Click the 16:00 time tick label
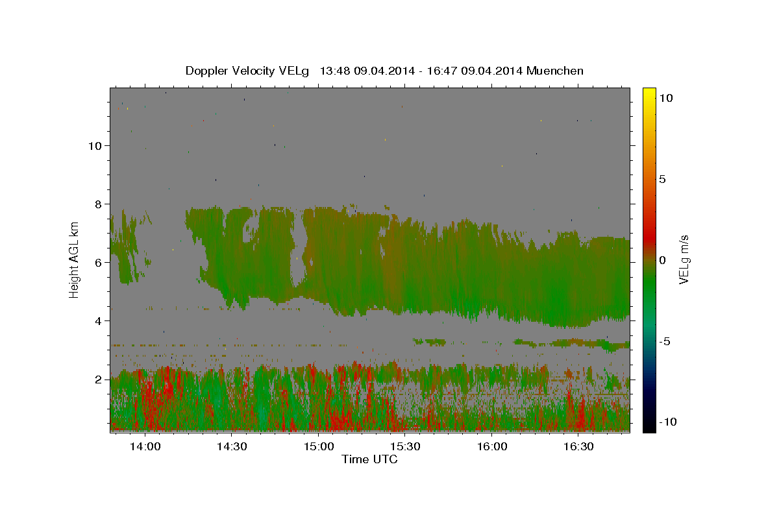This screenshot has height=519, width=779. (x=491, y=447)
